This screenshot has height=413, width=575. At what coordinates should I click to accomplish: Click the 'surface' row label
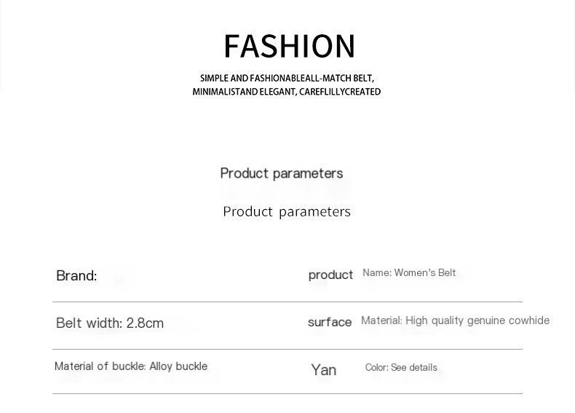(330, 322)
